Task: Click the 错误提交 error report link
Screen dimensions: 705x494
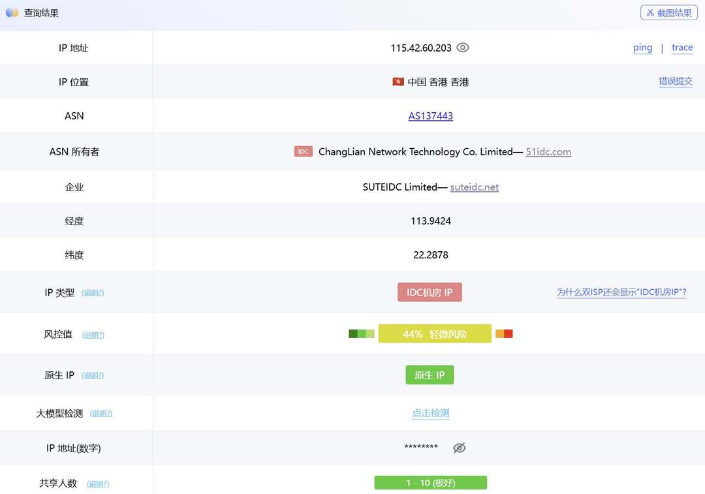Action: (675, 82)
